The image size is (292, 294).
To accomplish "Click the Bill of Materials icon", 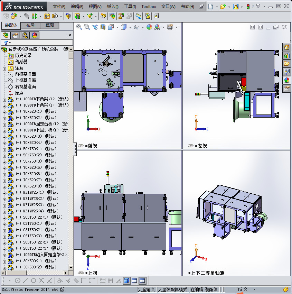I will (112, 16).
